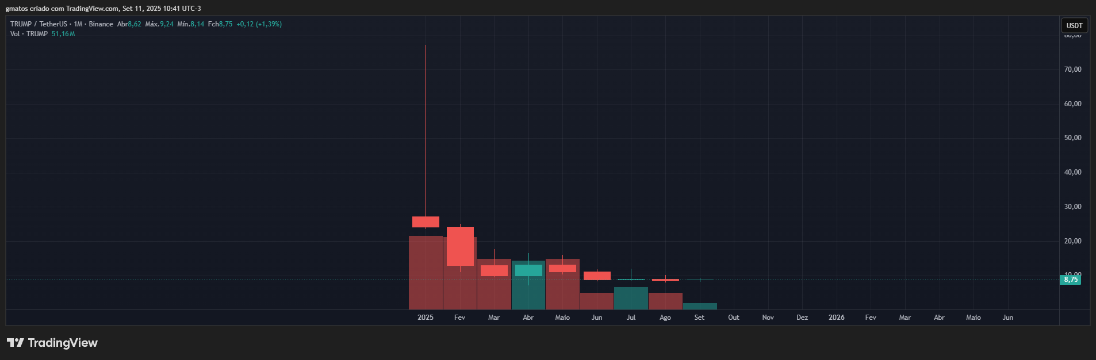Image resolution: width=1096 pixels, height=360 pixels.
Task: Click the 70,00 price axis label
Action: (1073, 69)
